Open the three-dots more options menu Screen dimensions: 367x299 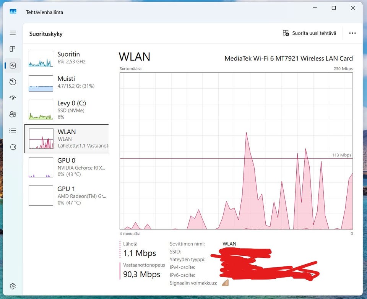click(x=352, y=33)
